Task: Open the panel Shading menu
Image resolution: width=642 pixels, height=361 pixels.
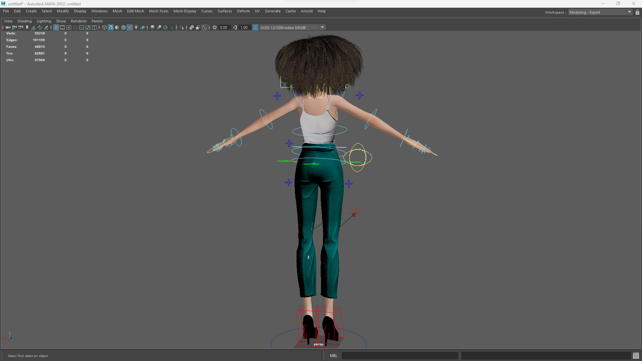Action: coord(24,21)
